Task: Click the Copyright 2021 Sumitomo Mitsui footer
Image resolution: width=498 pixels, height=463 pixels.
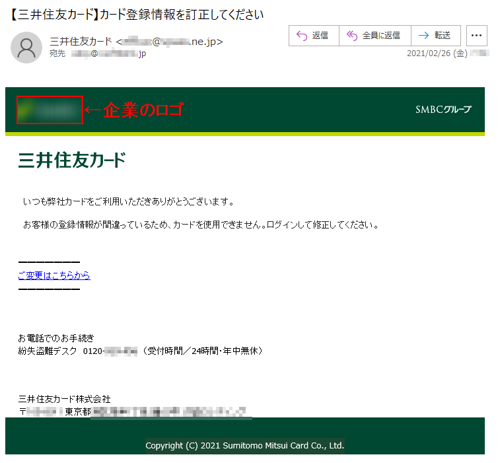Action: click(245, 446)
